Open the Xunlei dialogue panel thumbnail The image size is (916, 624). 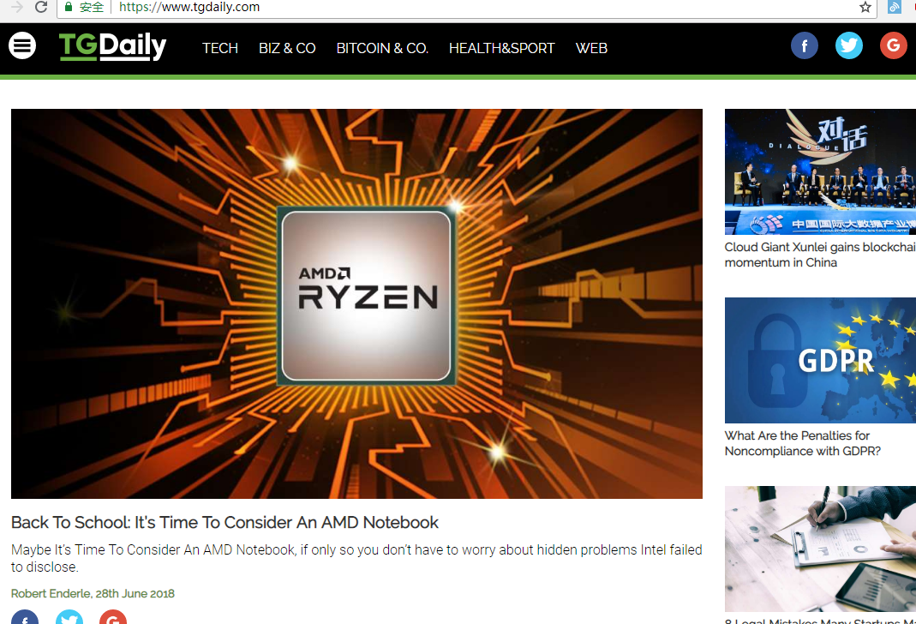820,171
